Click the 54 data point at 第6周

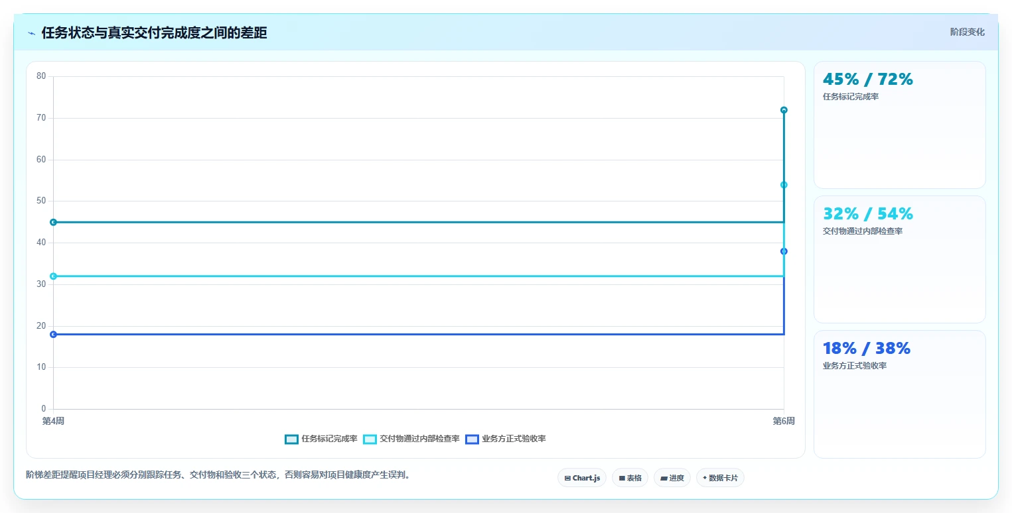tap(784, 185)
